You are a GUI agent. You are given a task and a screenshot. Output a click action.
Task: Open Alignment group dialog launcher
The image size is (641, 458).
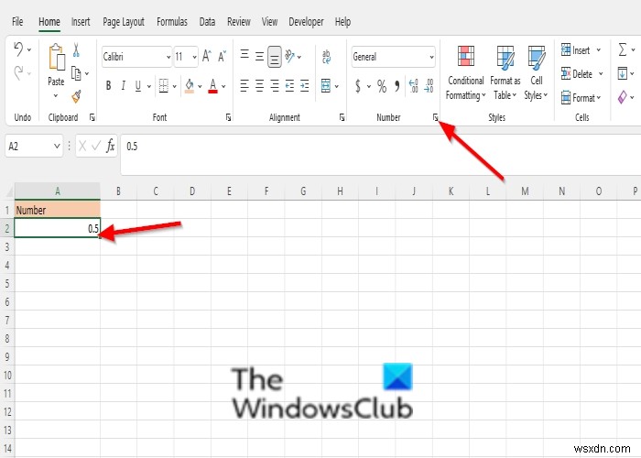[342, 118]
